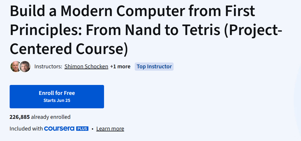The height and width of the screenshot is (141, 301).
Task: Open Shimon Schocken's instructor profile link
Action: point(86,67)
